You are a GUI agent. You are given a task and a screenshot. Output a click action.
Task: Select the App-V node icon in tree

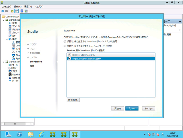tap(13, 58)
